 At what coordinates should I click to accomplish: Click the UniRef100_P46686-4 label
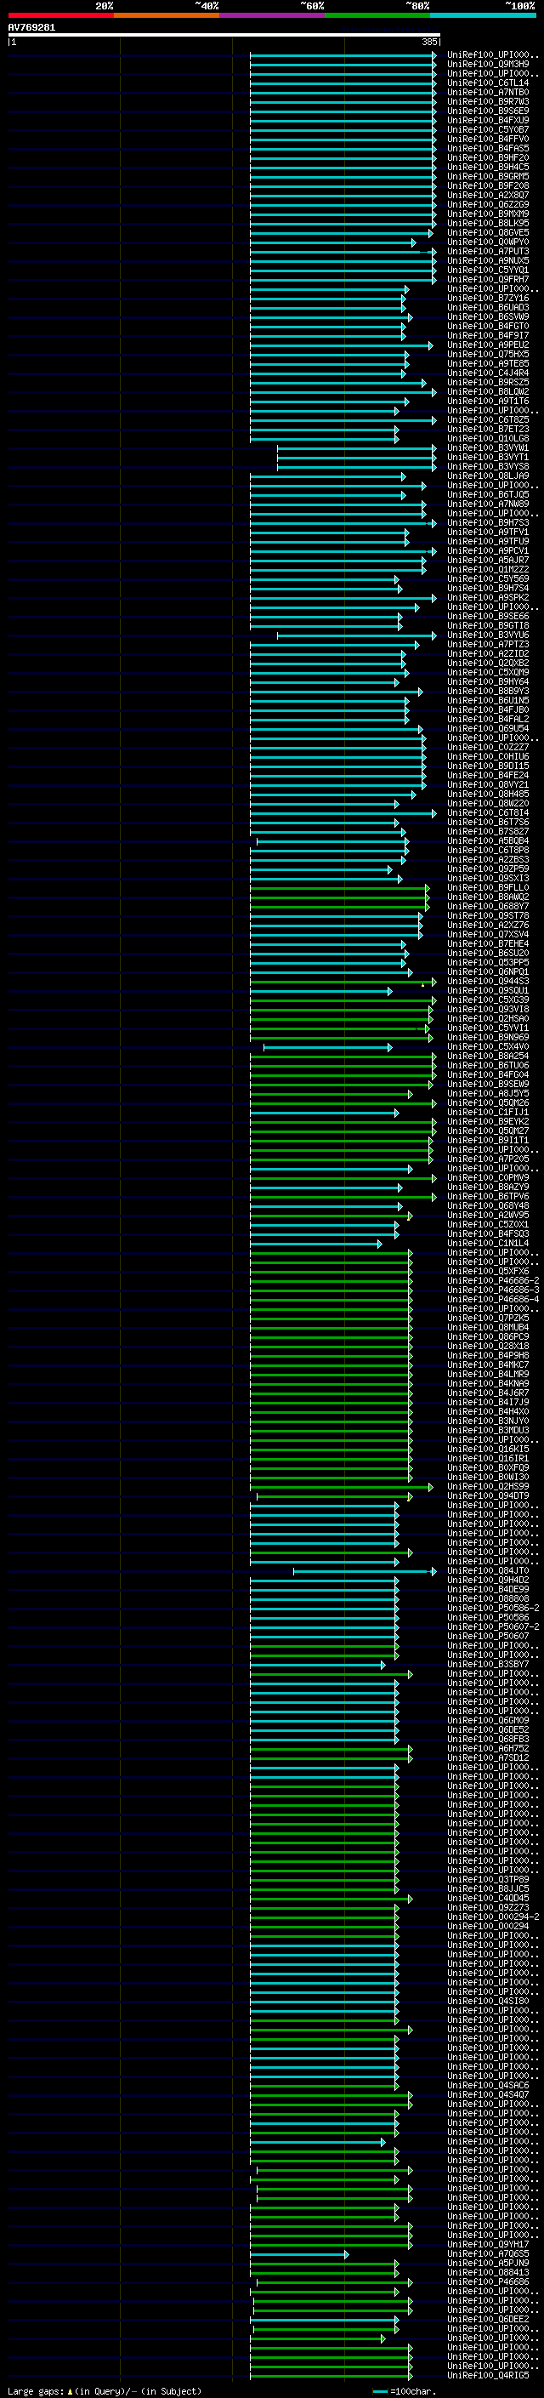(493, 1300)
